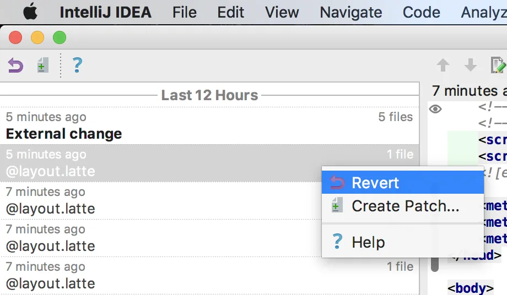Image resolution: width=507 pixels, height=295 pixels.
Task: Click the Revert icon in the toolbar
Action: pos(15,66)
